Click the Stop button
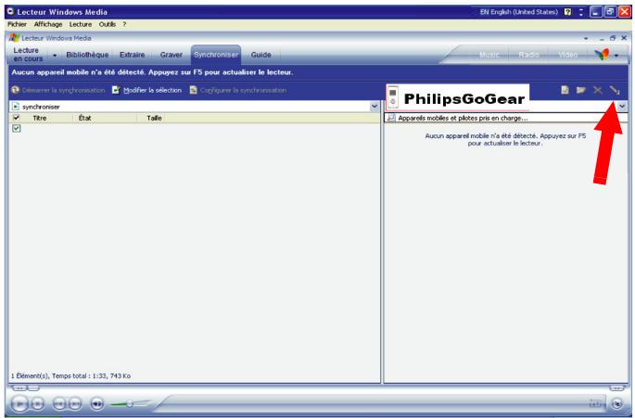Viewport: 635px width, 418px height. coord(38,404)
